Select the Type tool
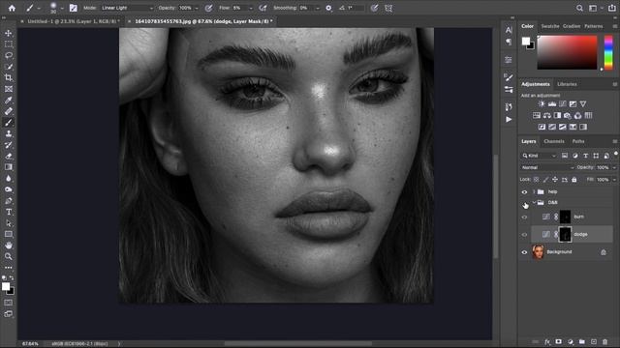Image resolution: width=620 pixels, height=348 pixels. point(9,212)
